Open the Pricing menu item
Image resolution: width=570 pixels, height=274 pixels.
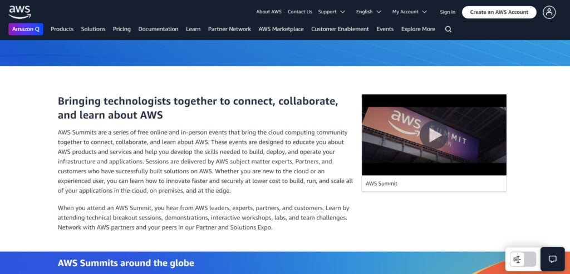click(x=122, y=29)
